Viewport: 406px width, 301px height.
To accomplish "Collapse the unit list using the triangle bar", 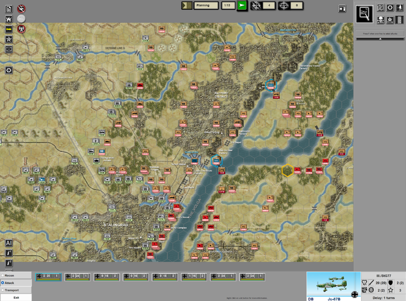I will [380, 39].
